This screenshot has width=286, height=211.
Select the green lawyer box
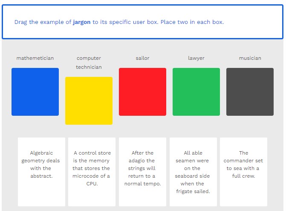(196, 92)
